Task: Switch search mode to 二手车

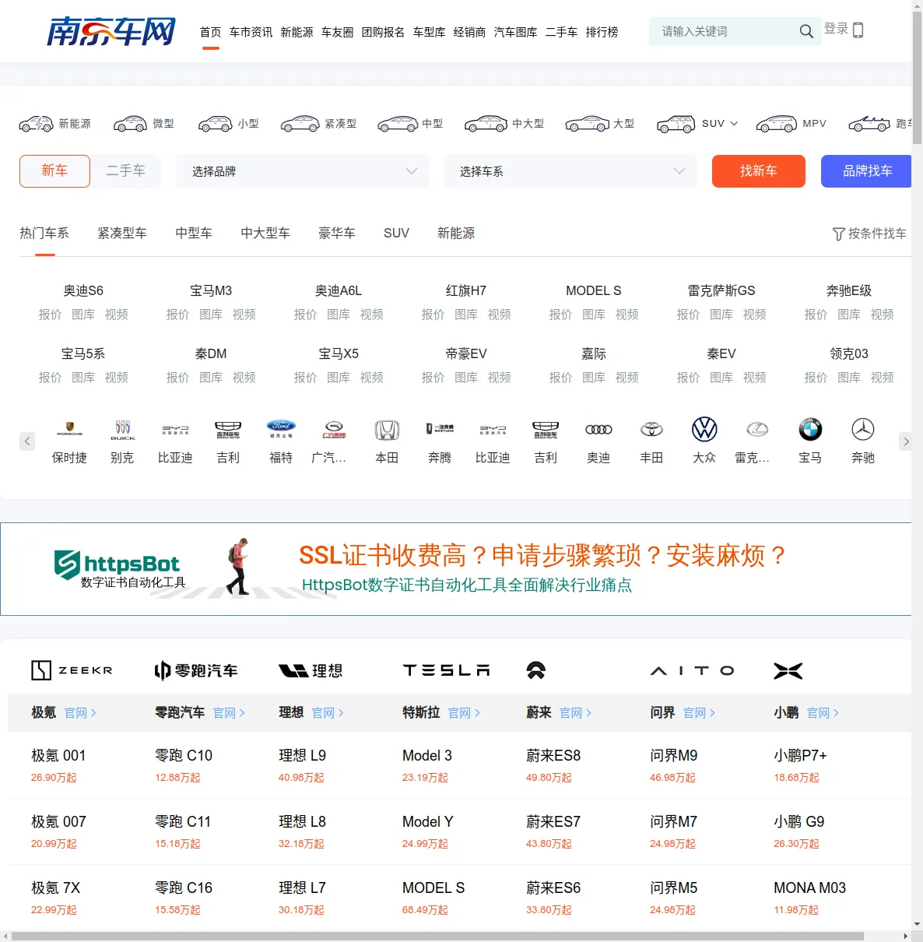Action: click(x=125, y=171)
